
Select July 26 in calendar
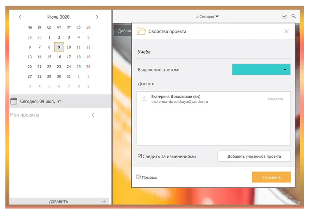pyautogui.click(x=88, y=67)
